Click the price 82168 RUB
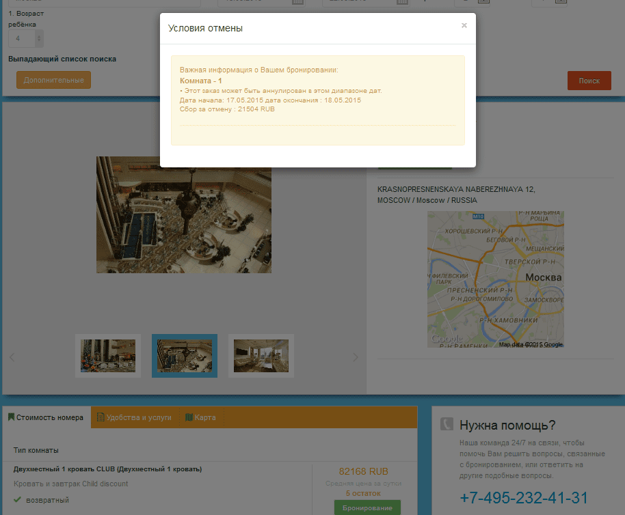The image size is (625, 515). (364, 471)
